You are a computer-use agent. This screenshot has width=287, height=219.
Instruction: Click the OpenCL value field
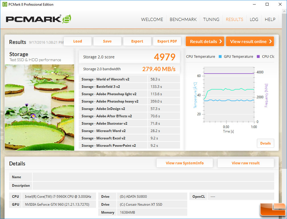[x=241, y=197]
